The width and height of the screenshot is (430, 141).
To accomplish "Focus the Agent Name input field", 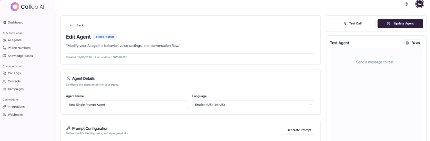I will tap(127, 105).
